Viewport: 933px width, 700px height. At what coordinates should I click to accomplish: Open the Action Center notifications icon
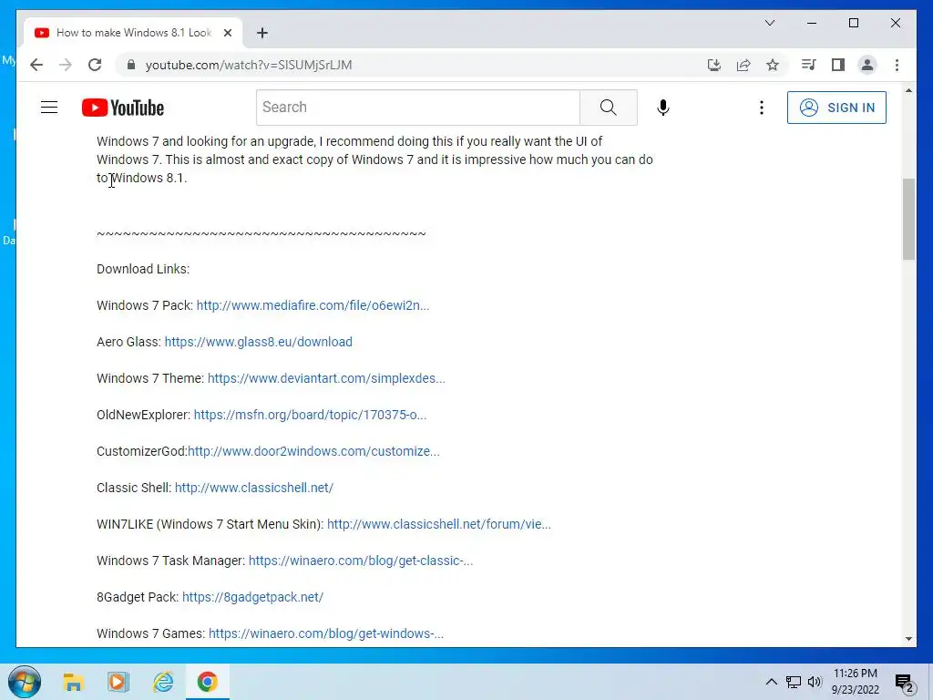click(905, 683)
